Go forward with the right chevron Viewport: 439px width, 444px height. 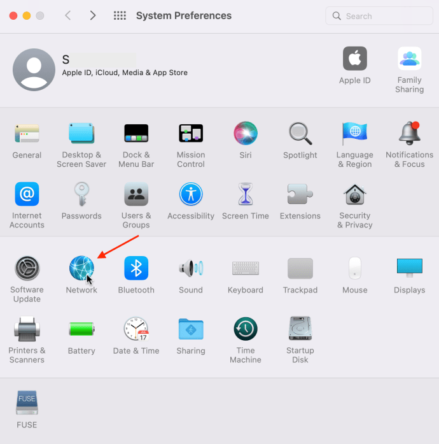click(x=92, y=15)
